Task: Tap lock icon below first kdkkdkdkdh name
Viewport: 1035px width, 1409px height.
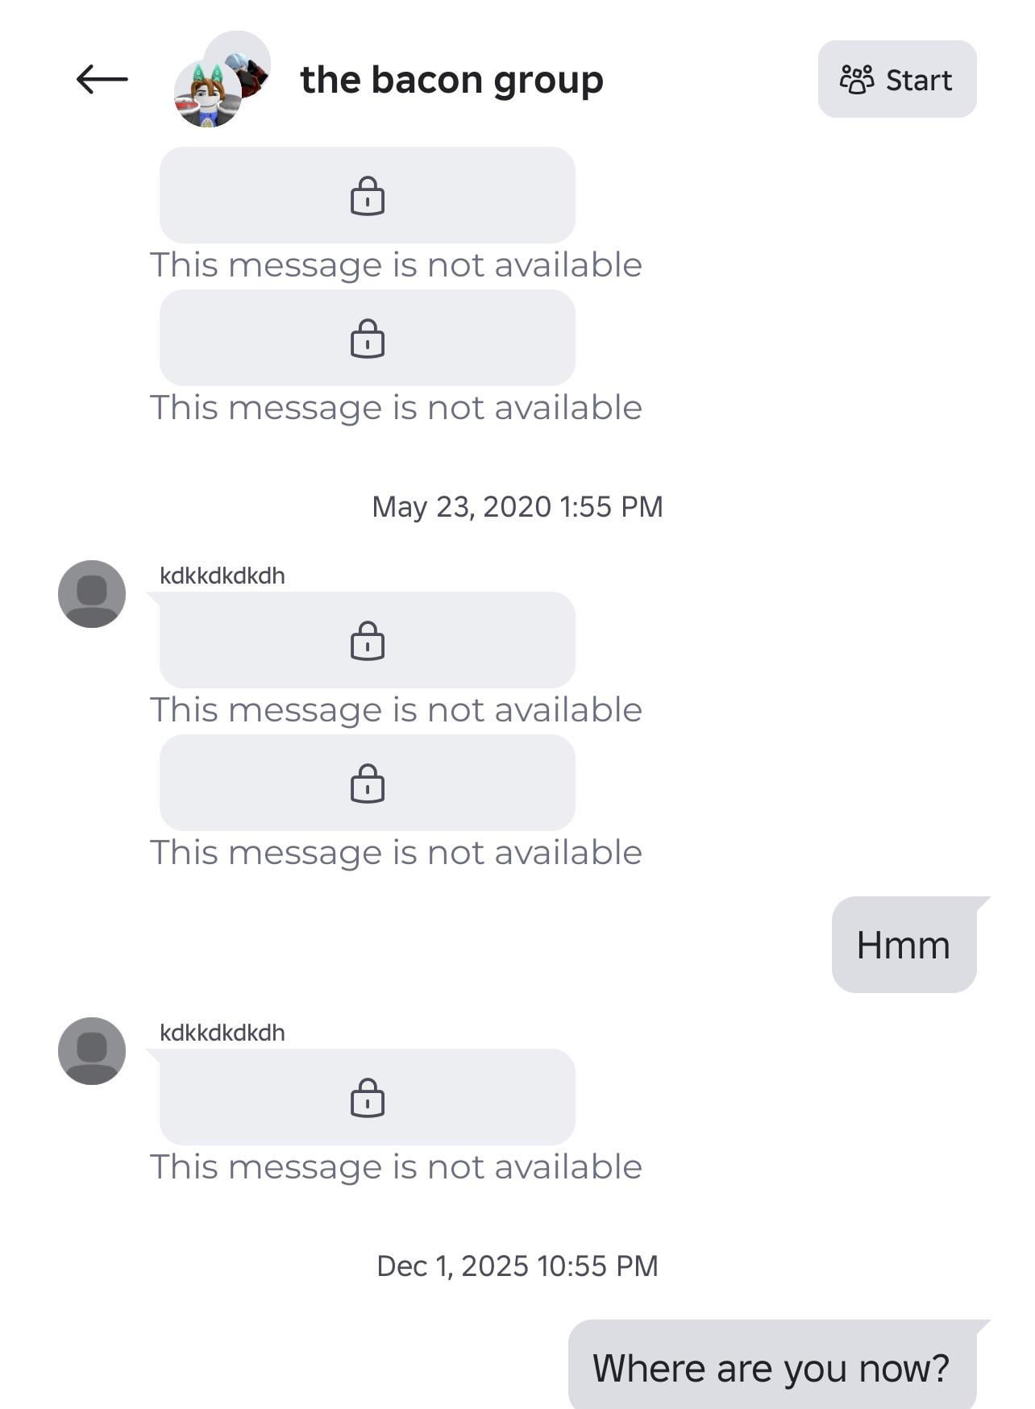Action: (368, 641)
